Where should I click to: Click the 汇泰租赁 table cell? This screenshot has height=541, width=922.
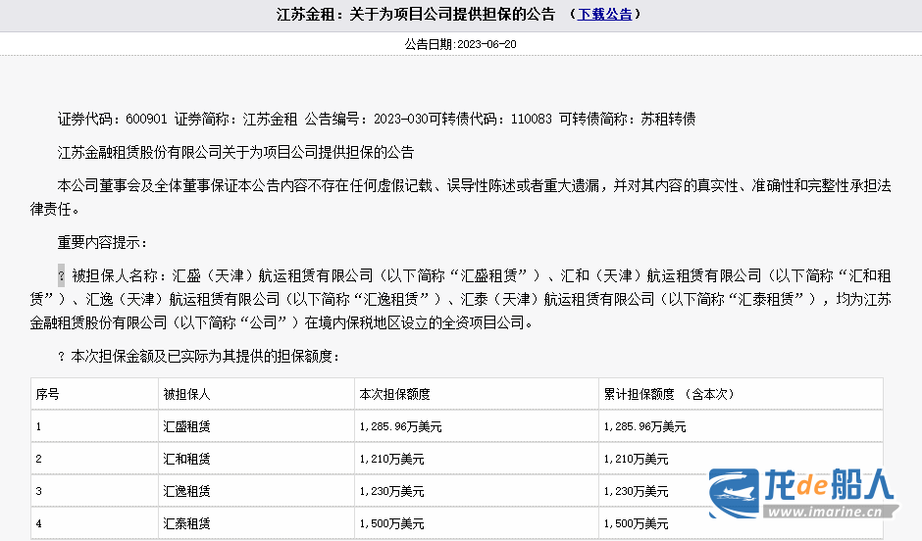pos(186,523)
